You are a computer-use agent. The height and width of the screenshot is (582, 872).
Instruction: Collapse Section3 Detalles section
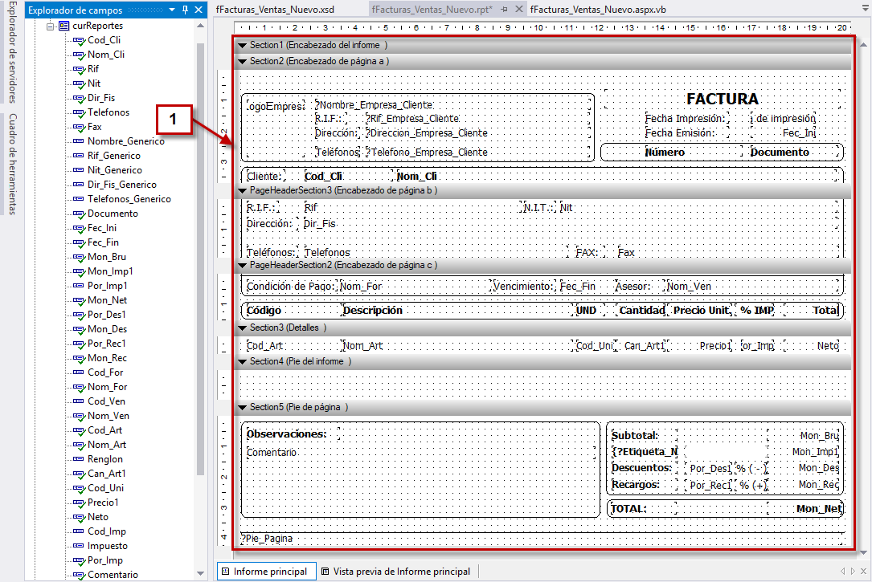tap(242, 328)
